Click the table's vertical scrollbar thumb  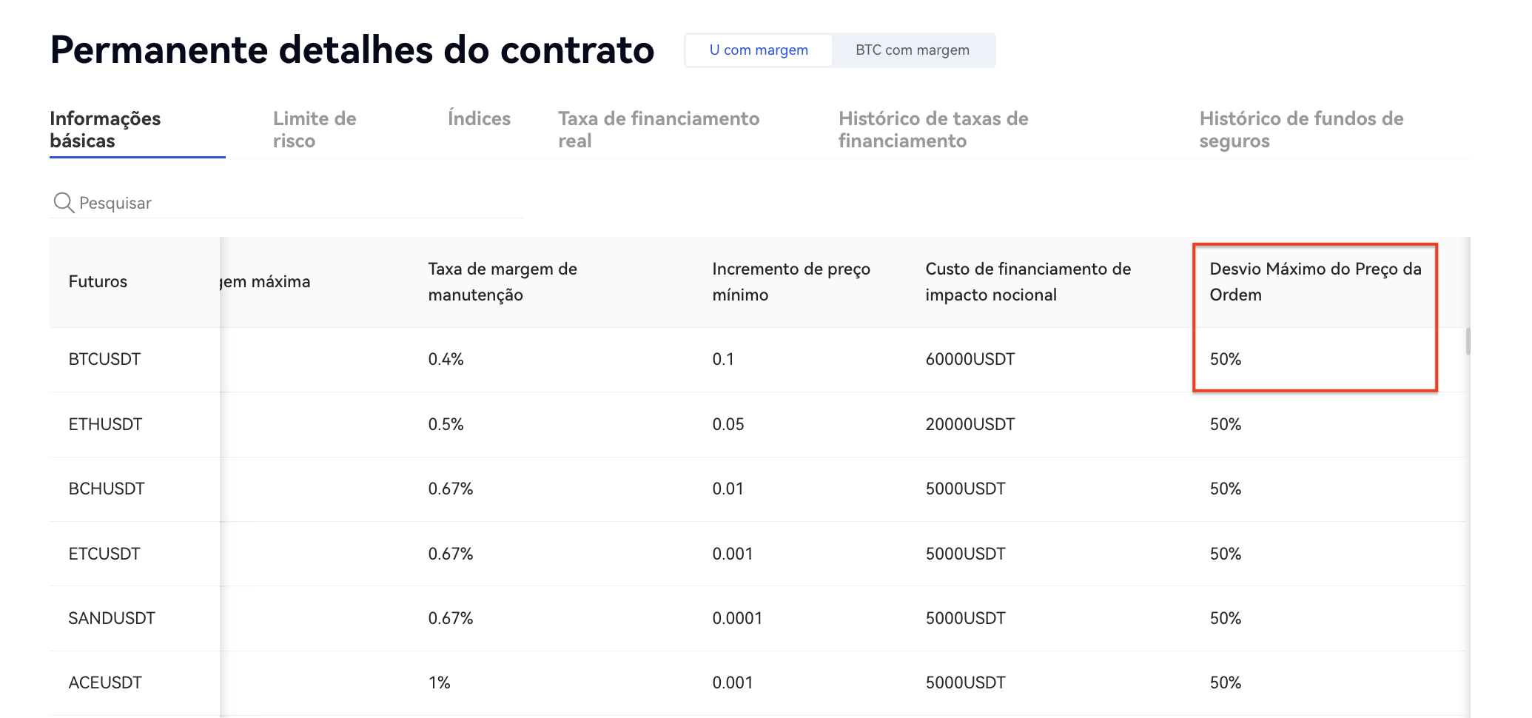[1468, 342]
